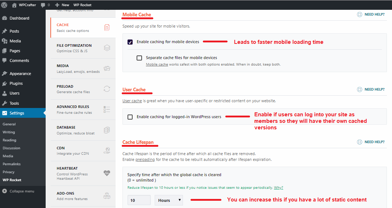The width and height of the screenshot is (392, 208).
Task: Open the Mobile cache documentation link
Action: 157,65
